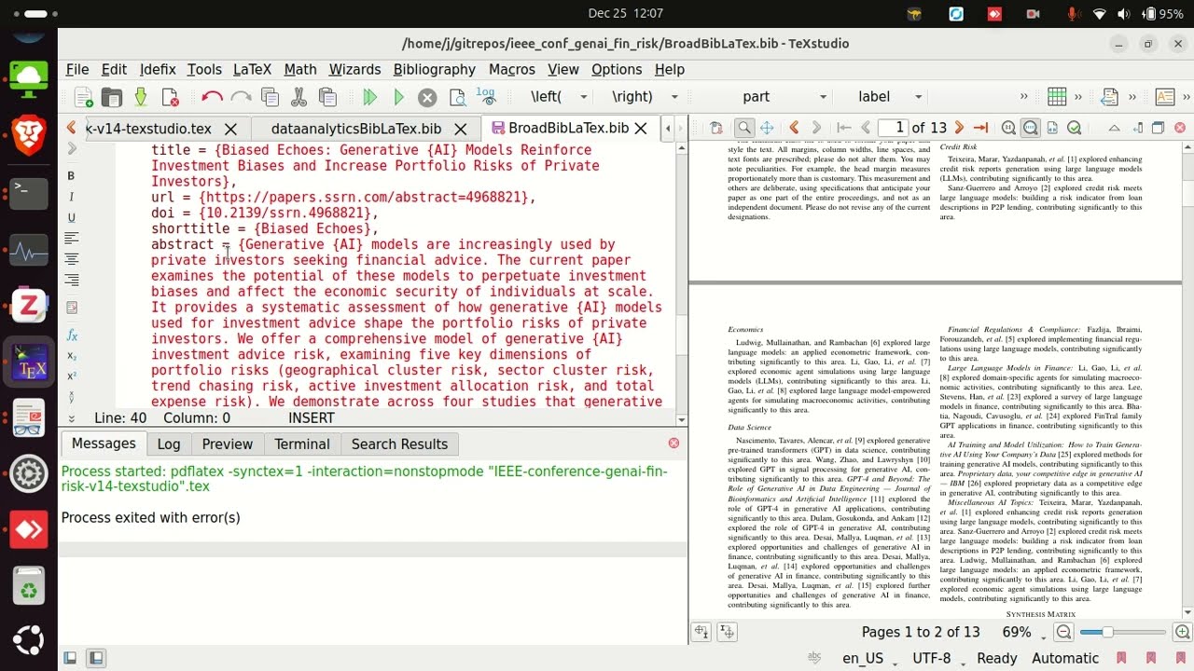Toggle the side panel with the status bar icon
The width and height of the screenshot is (1194, 671).
(70, 658)
